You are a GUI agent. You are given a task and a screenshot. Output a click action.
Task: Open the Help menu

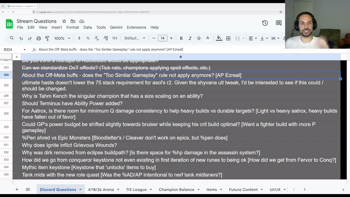tap(154, 27)
